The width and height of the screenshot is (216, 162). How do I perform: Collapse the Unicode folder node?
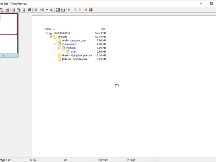pyautogui.click(x=51, y=37)
